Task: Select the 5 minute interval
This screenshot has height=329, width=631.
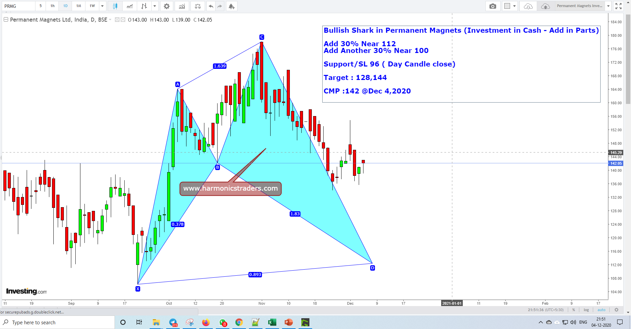Action: [41, 6]
